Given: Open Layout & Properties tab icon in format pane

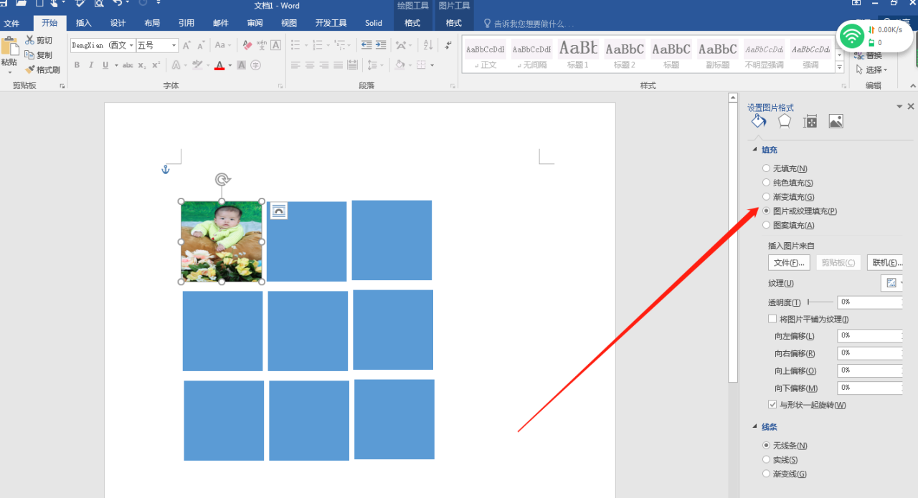Looking at the screenshot, I should coord(810,121).
